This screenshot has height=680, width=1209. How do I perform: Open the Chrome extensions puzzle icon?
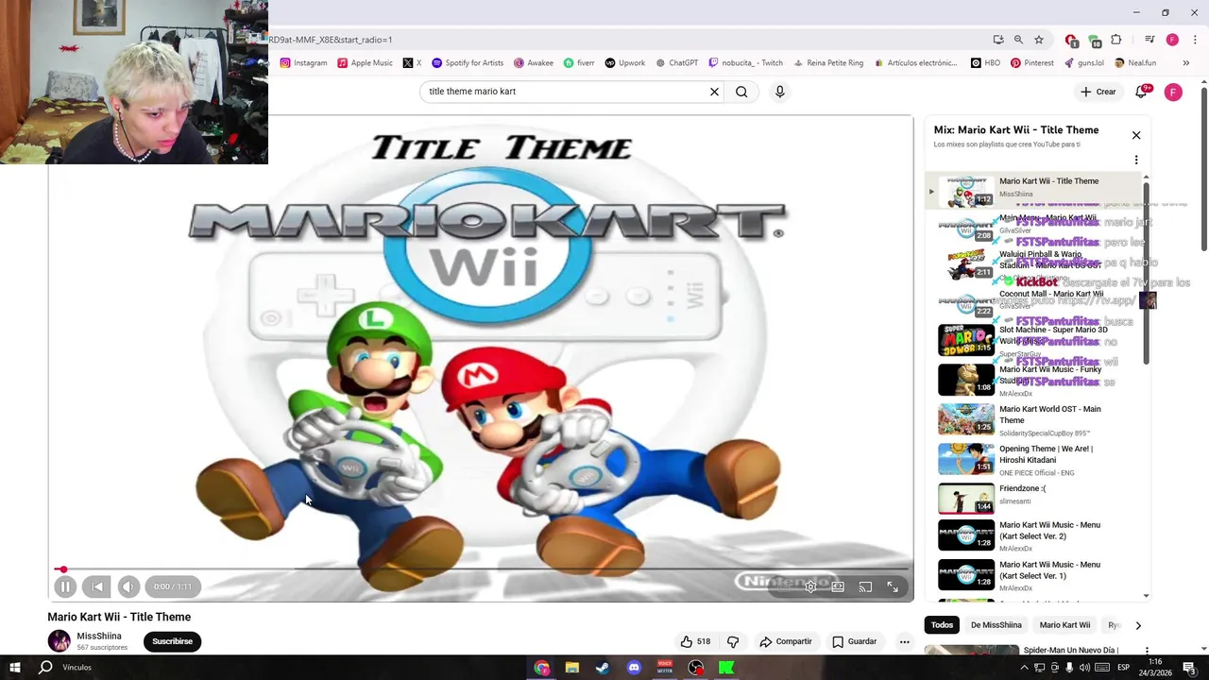coord(1116,40)
